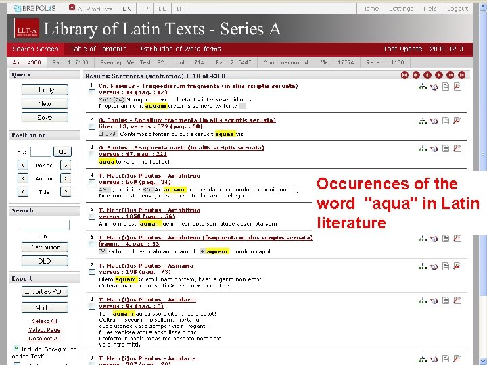Open hierarchy icon for Aulularia versus 91 result
The width and height of the screenshot is (487, 365).
click(423, 300)
